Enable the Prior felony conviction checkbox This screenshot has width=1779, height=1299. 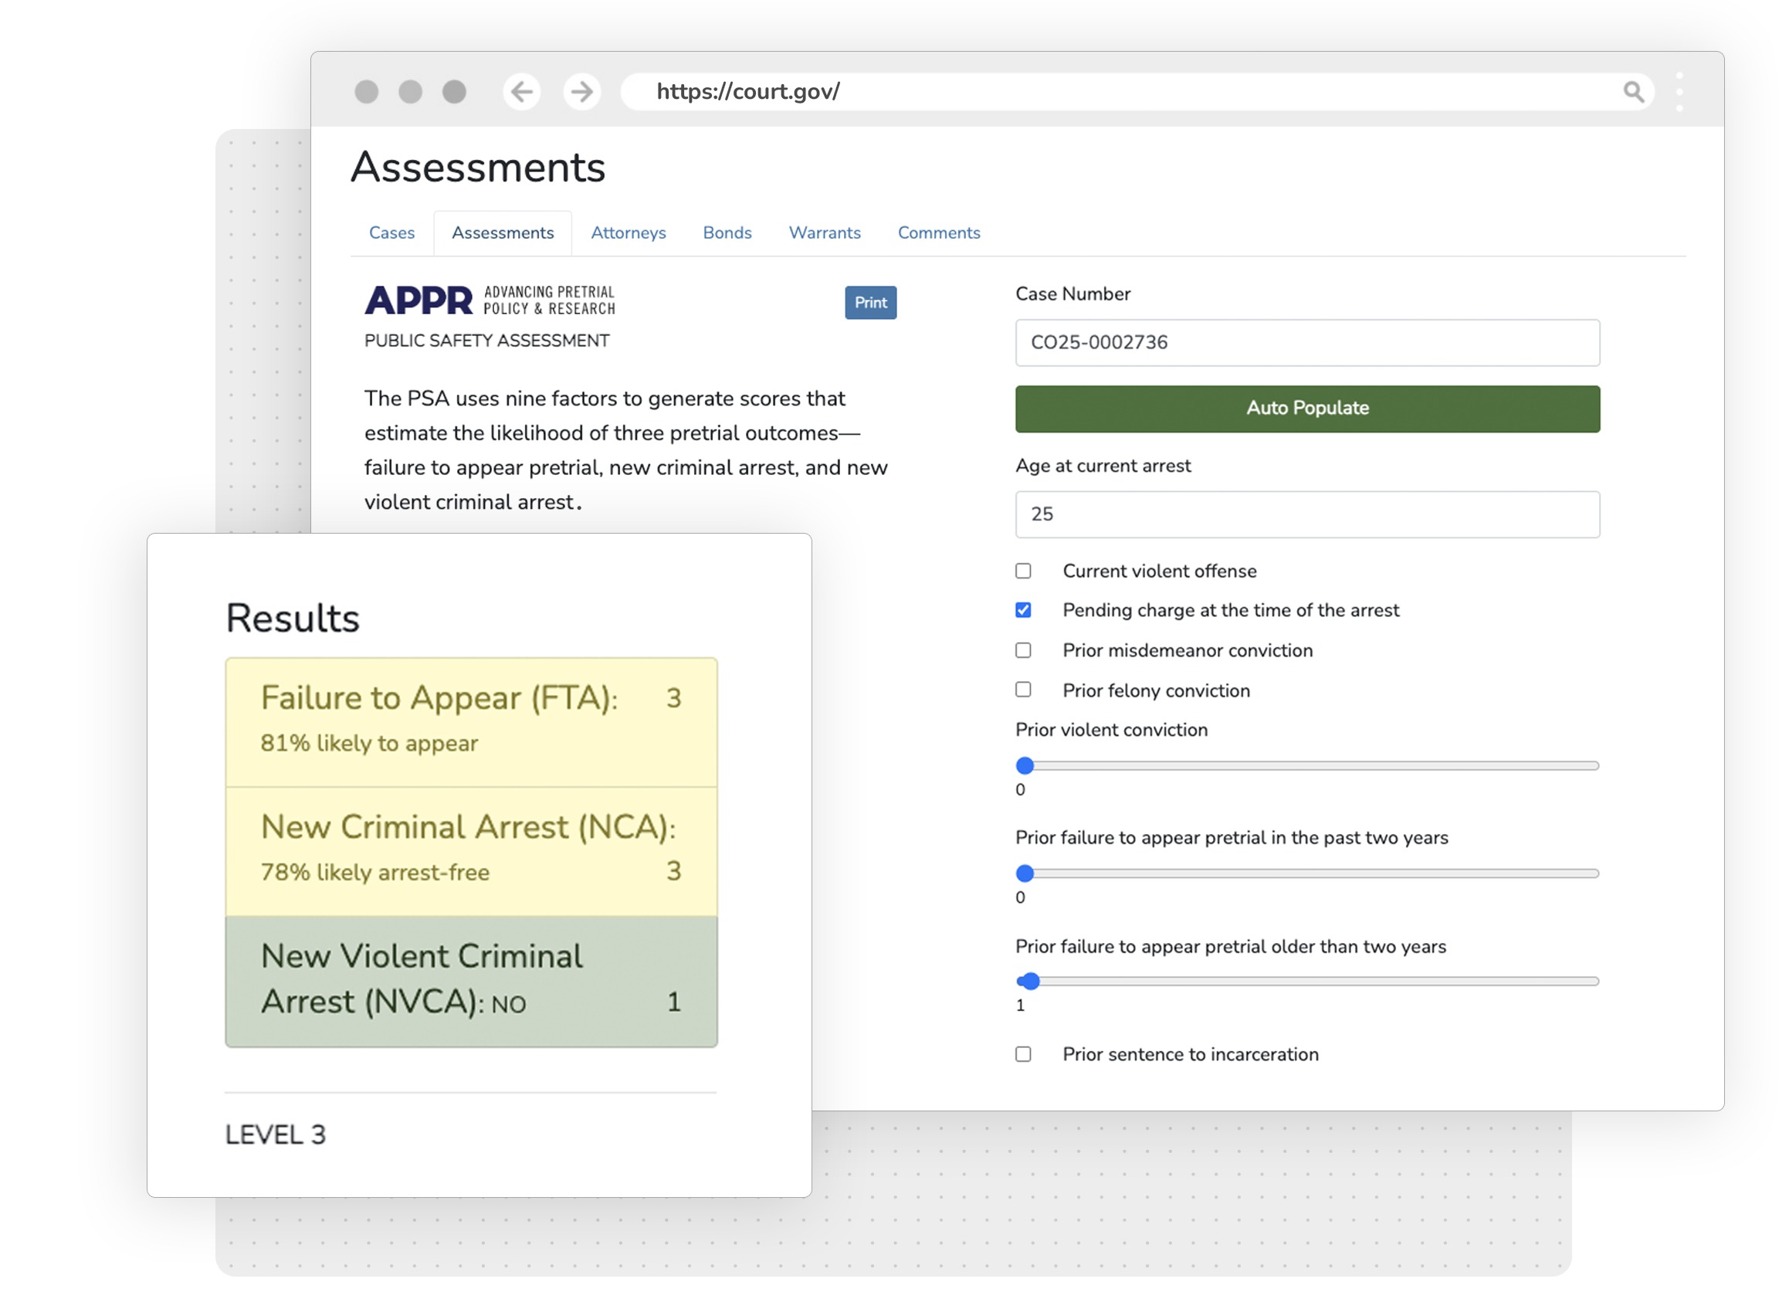[x=1024, y=690]
